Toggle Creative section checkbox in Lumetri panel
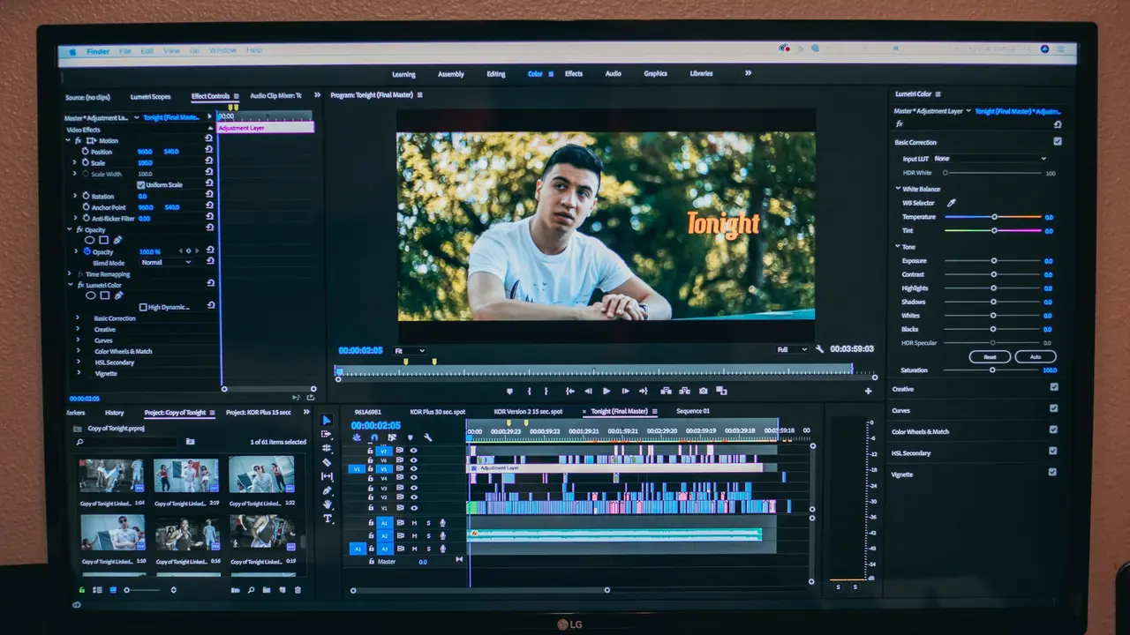 1054,387
